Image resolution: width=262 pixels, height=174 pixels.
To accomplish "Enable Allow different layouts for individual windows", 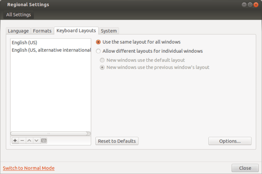I will point(98,51).
